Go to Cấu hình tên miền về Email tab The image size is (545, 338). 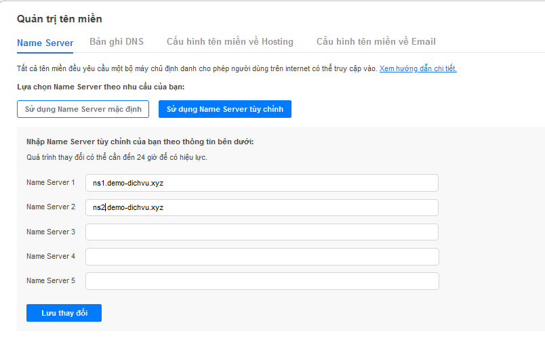376,42
